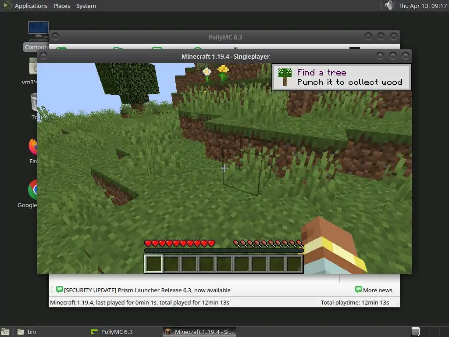Close the Minecraft Singleplayer window
This screenshot has width=449, height=337.
pos(406,56)
